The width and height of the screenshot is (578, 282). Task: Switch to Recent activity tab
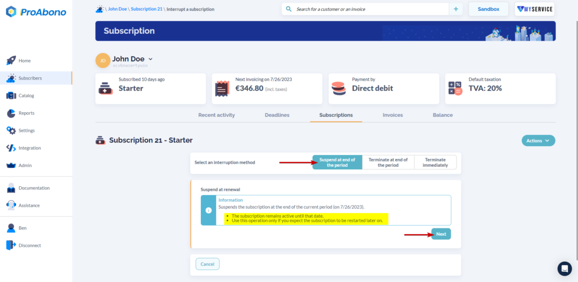(x=216, y=115)
